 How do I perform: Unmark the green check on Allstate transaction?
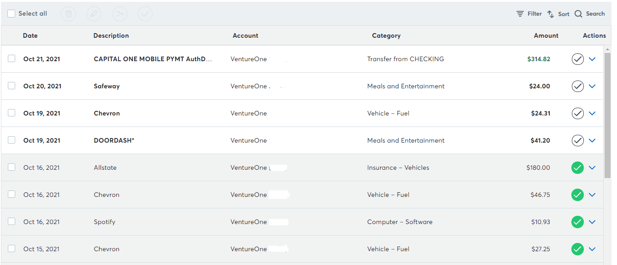click(577, 167)
